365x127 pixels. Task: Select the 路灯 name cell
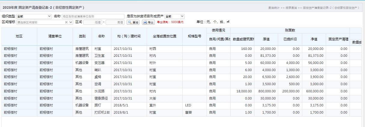[102, 105]
